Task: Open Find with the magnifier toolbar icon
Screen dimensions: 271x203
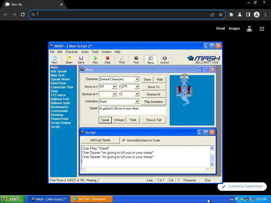Action: pyautogui.click(x=122, y=60)
